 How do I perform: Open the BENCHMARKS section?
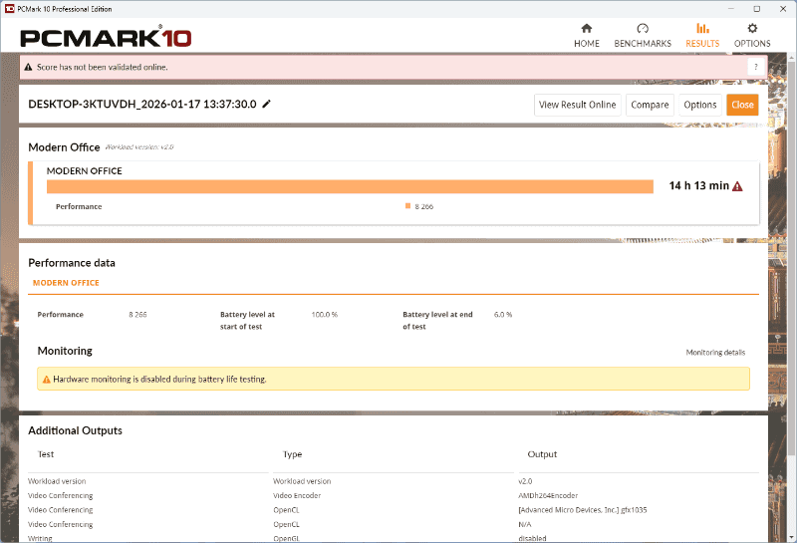pyautogui.click(x=643, y=36)
